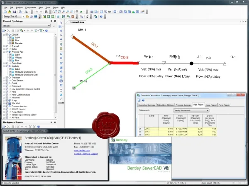Viewport: 249px width, 186px height.
Task: Toggle the Pressure Pipe Velocity checkbox
Action: click(10, 57)
